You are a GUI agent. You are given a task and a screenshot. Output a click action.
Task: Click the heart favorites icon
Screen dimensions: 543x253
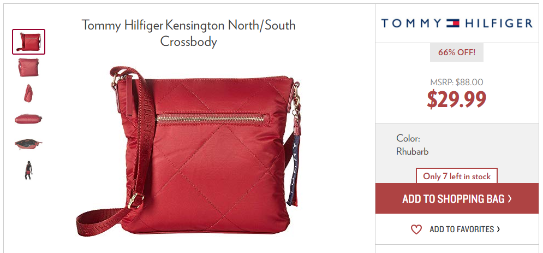tap(416, 230)
